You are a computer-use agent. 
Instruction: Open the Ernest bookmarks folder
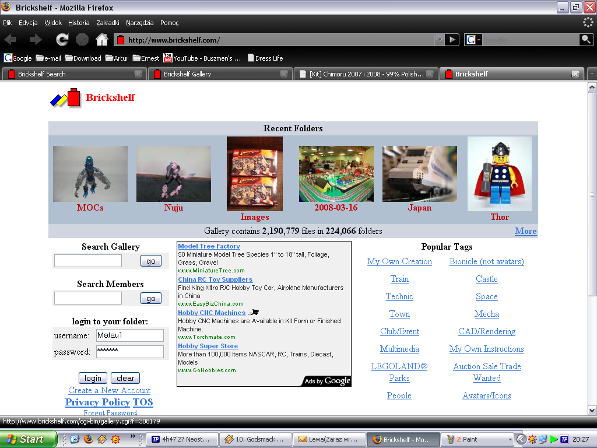pos(146,58)
